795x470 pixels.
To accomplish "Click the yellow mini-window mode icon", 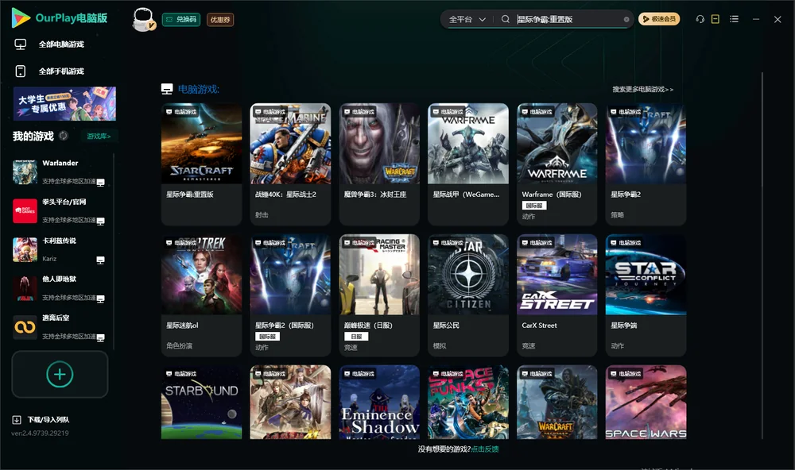I will pos(715,19).
